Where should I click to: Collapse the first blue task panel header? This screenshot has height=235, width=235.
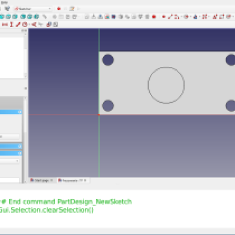coord(20,112)
